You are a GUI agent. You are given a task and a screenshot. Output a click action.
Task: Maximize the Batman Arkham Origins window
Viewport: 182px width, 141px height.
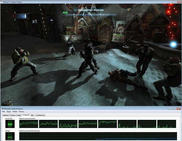(175, 2)
